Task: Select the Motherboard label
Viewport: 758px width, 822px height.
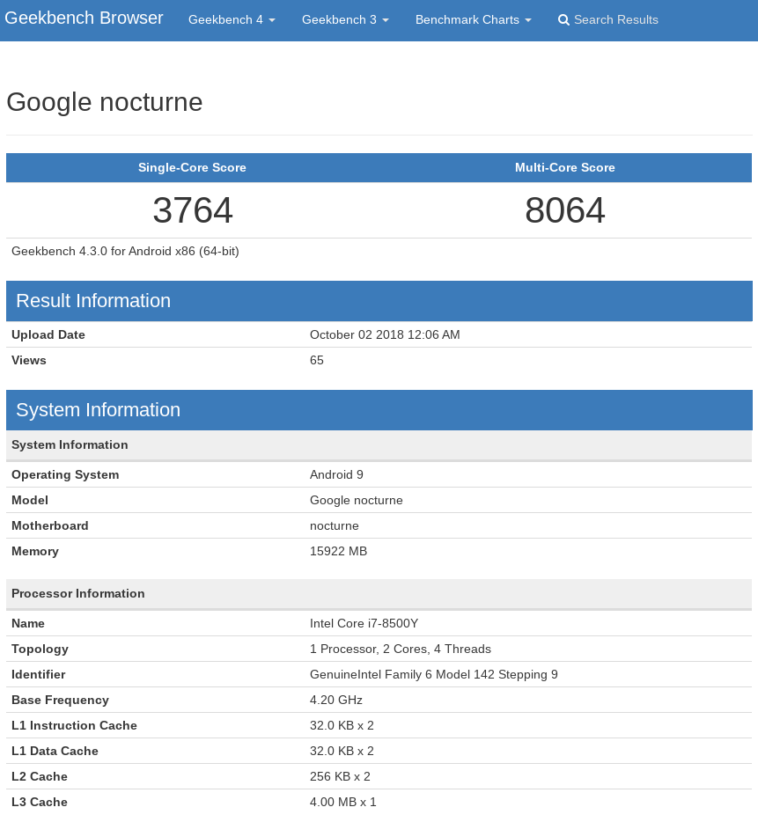Action: tap(50, 525)
